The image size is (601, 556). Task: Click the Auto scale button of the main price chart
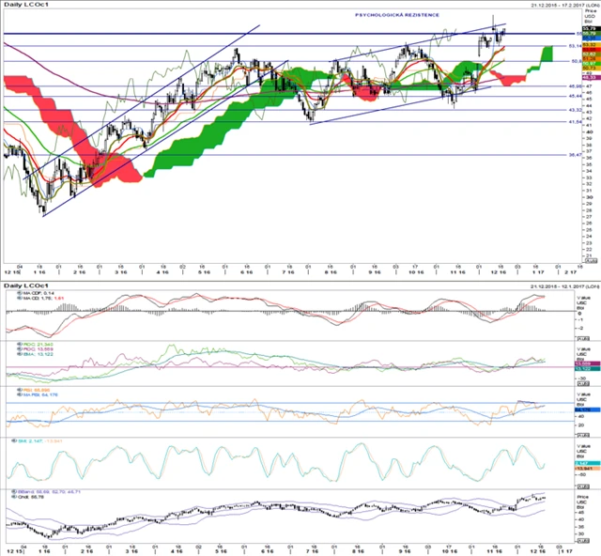point(591,260)
